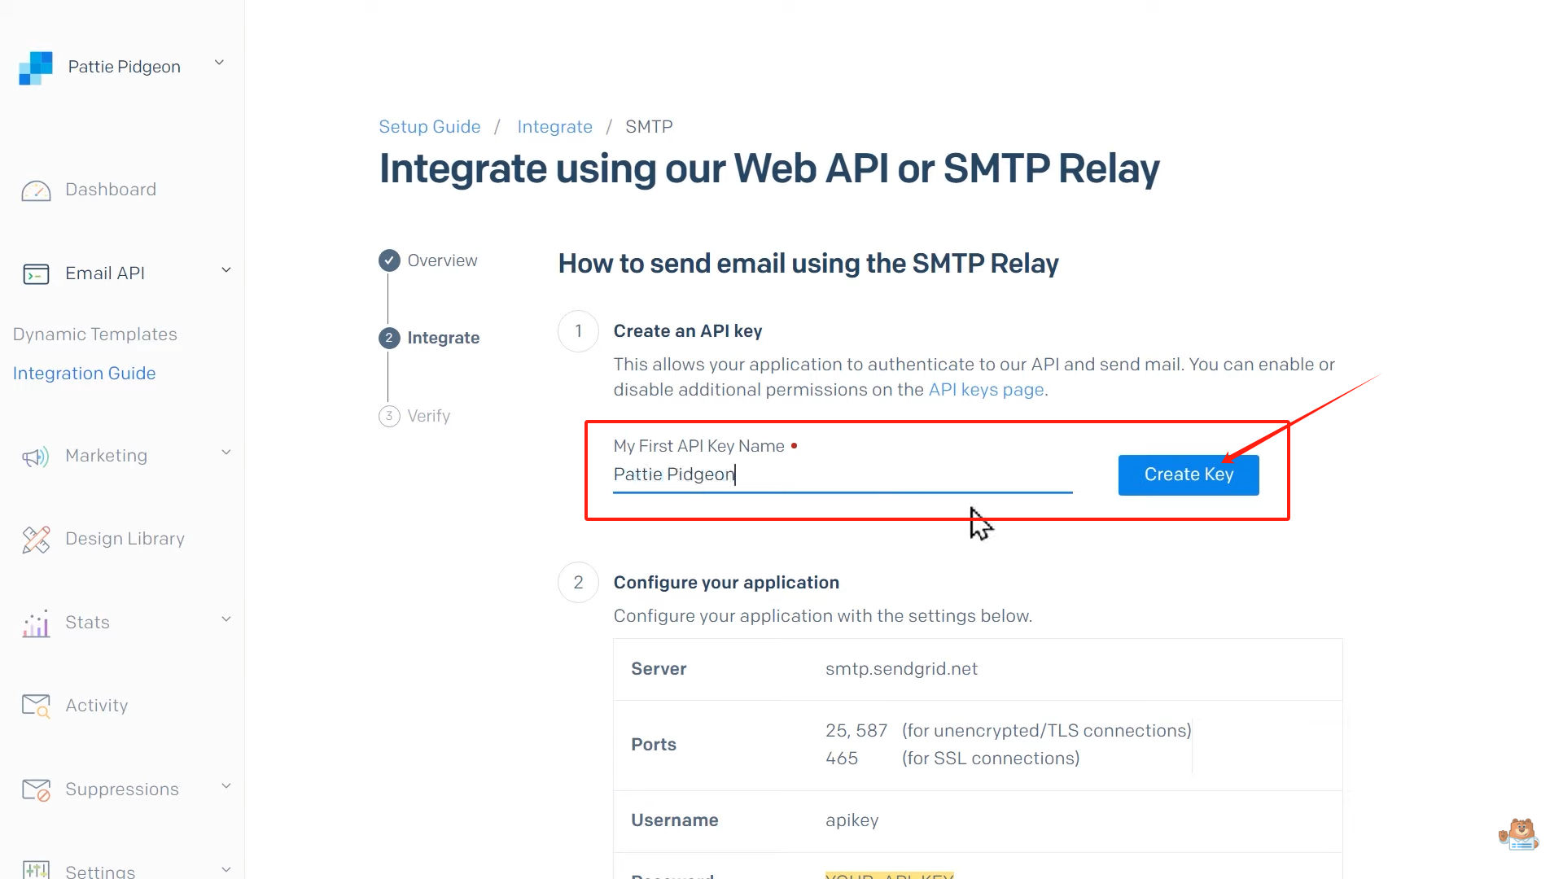
Task: Expand the Pattie Pidgeon account dropdown
Action: [218, 62]
